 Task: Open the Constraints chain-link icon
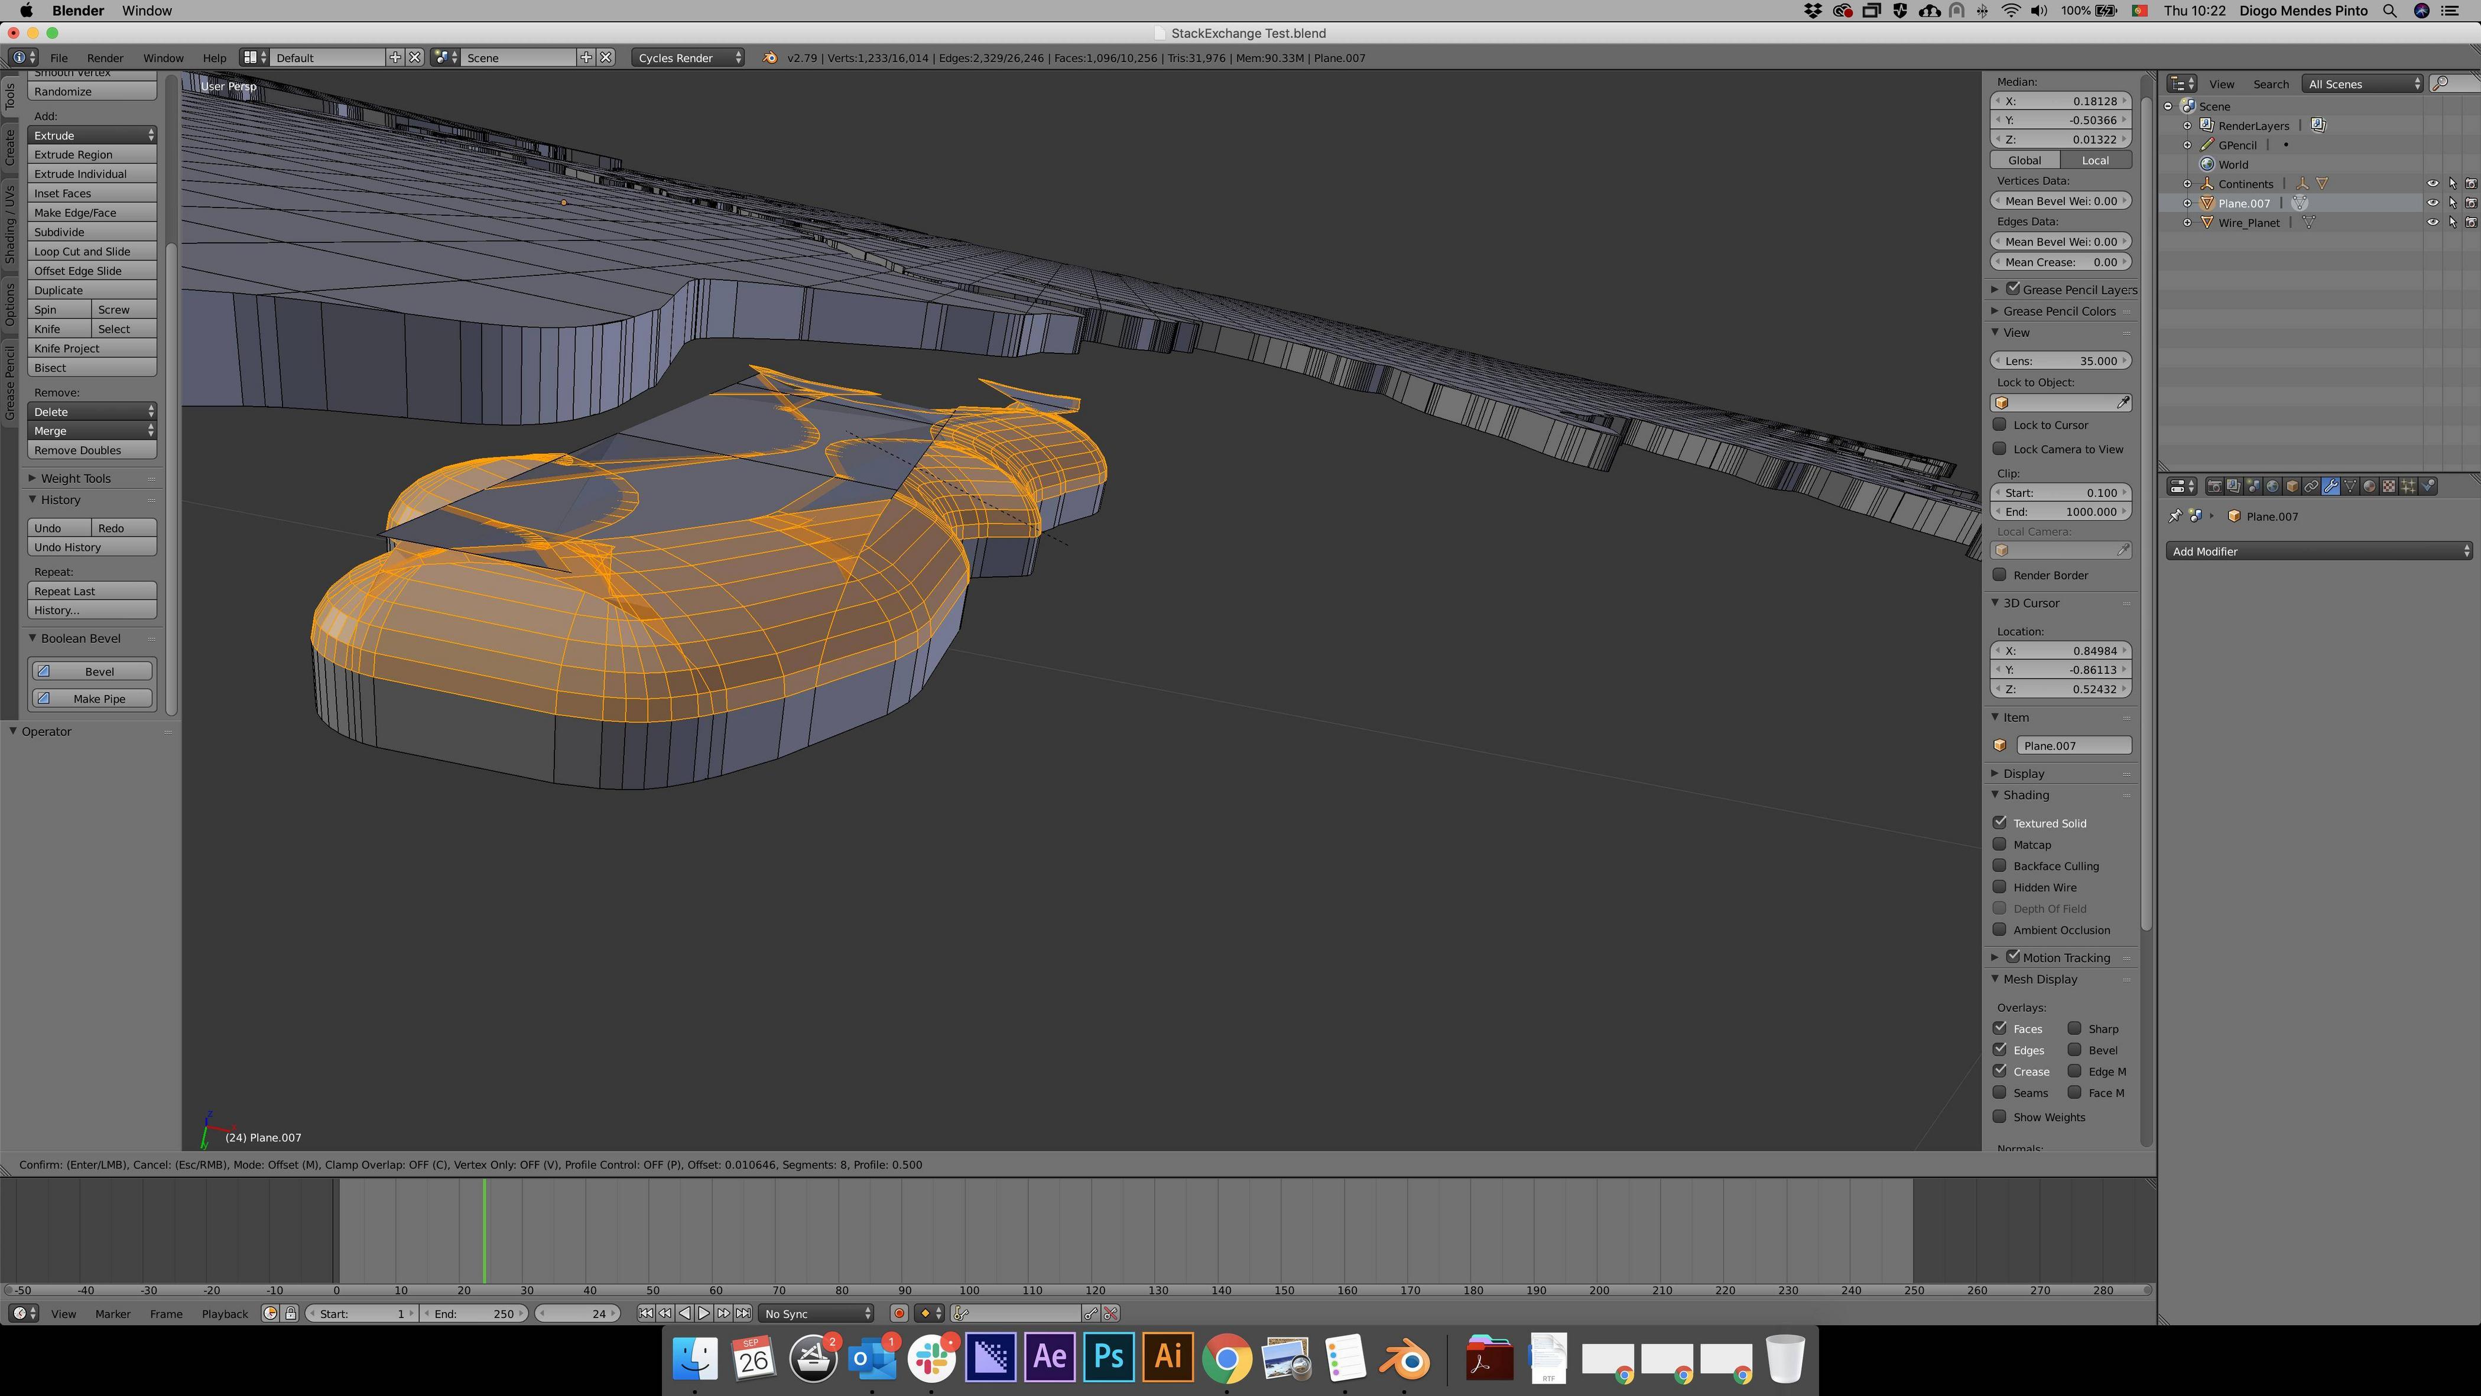click(x=2311, y=486)
